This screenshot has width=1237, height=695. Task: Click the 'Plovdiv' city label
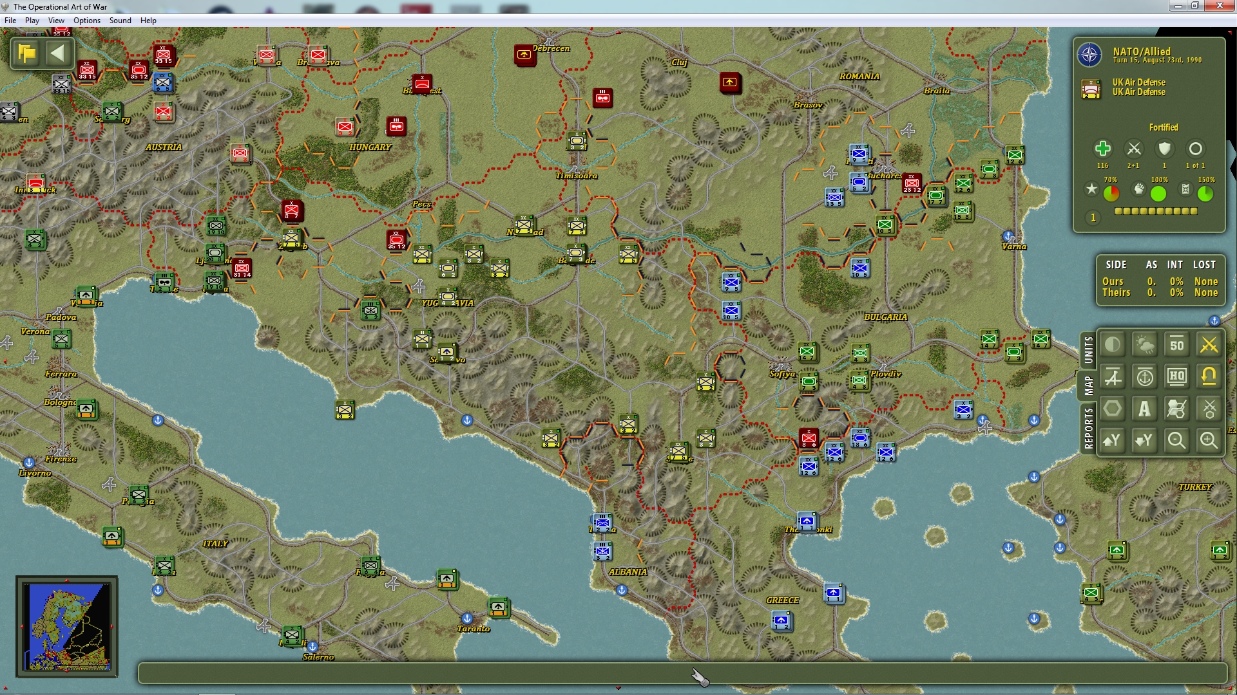click(x=886, y=374)
